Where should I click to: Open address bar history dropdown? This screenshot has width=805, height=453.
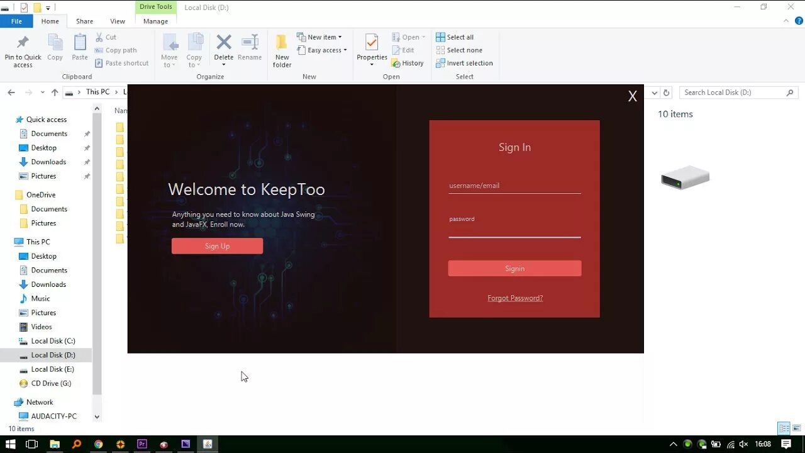(655, 92)
